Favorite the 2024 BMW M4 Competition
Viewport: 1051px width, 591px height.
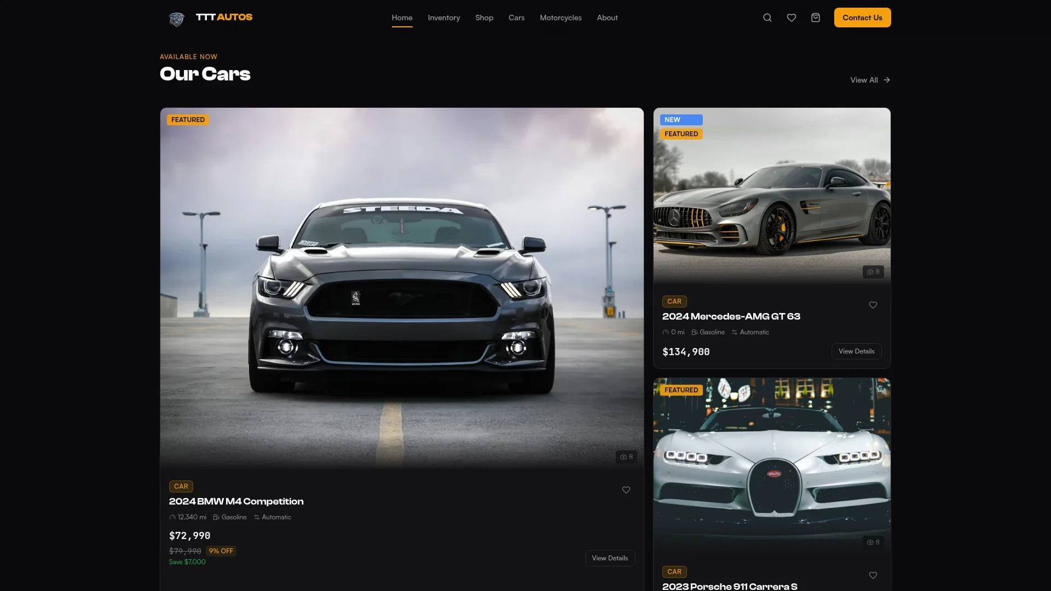point(626,490)
